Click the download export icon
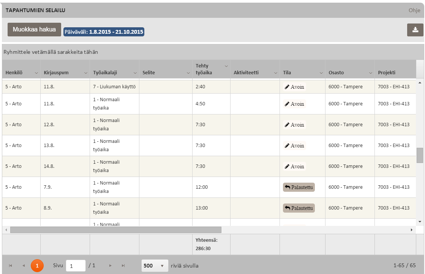Screen dimensions: 425x274 [415, 30]
